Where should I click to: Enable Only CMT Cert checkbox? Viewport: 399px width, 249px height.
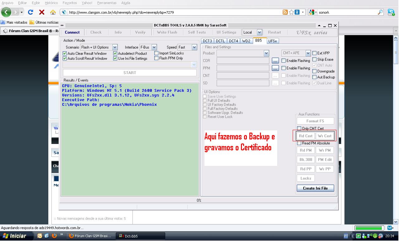[x=299, y=129]
